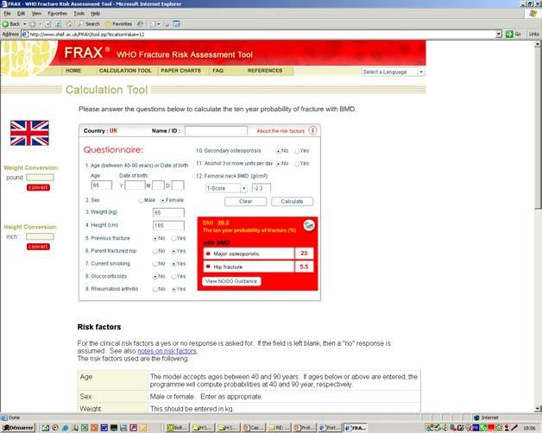Open the Cas... taskbar window button

254,428
